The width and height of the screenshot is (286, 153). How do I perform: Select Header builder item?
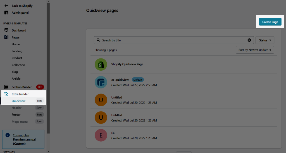[16, 108]
